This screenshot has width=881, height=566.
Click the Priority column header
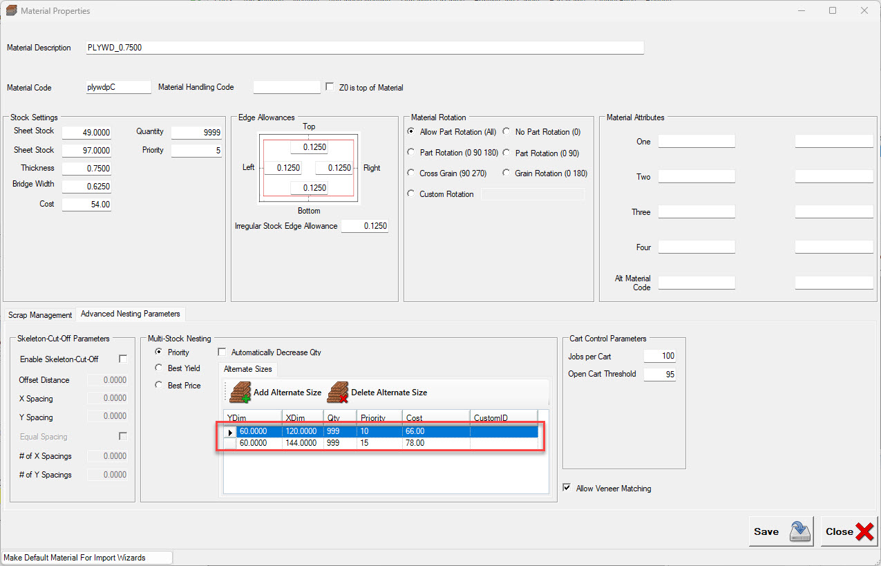tap(379, 418)
